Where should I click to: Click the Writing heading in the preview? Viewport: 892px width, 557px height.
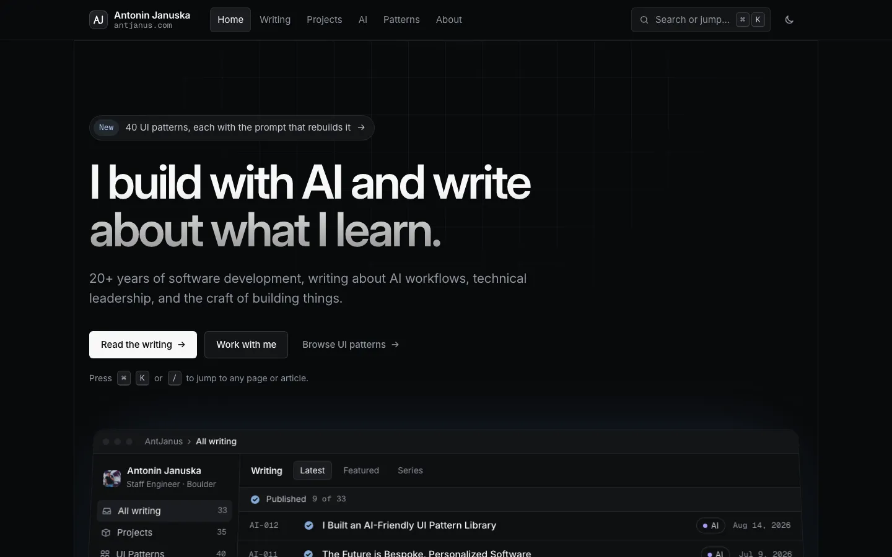pyautogui.click(x=266, y=470)
